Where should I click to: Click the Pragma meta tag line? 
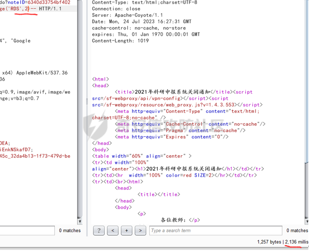[180, 131]
